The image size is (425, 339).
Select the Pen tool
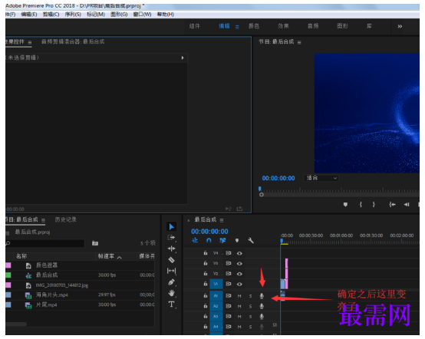(x=171, y=282)
